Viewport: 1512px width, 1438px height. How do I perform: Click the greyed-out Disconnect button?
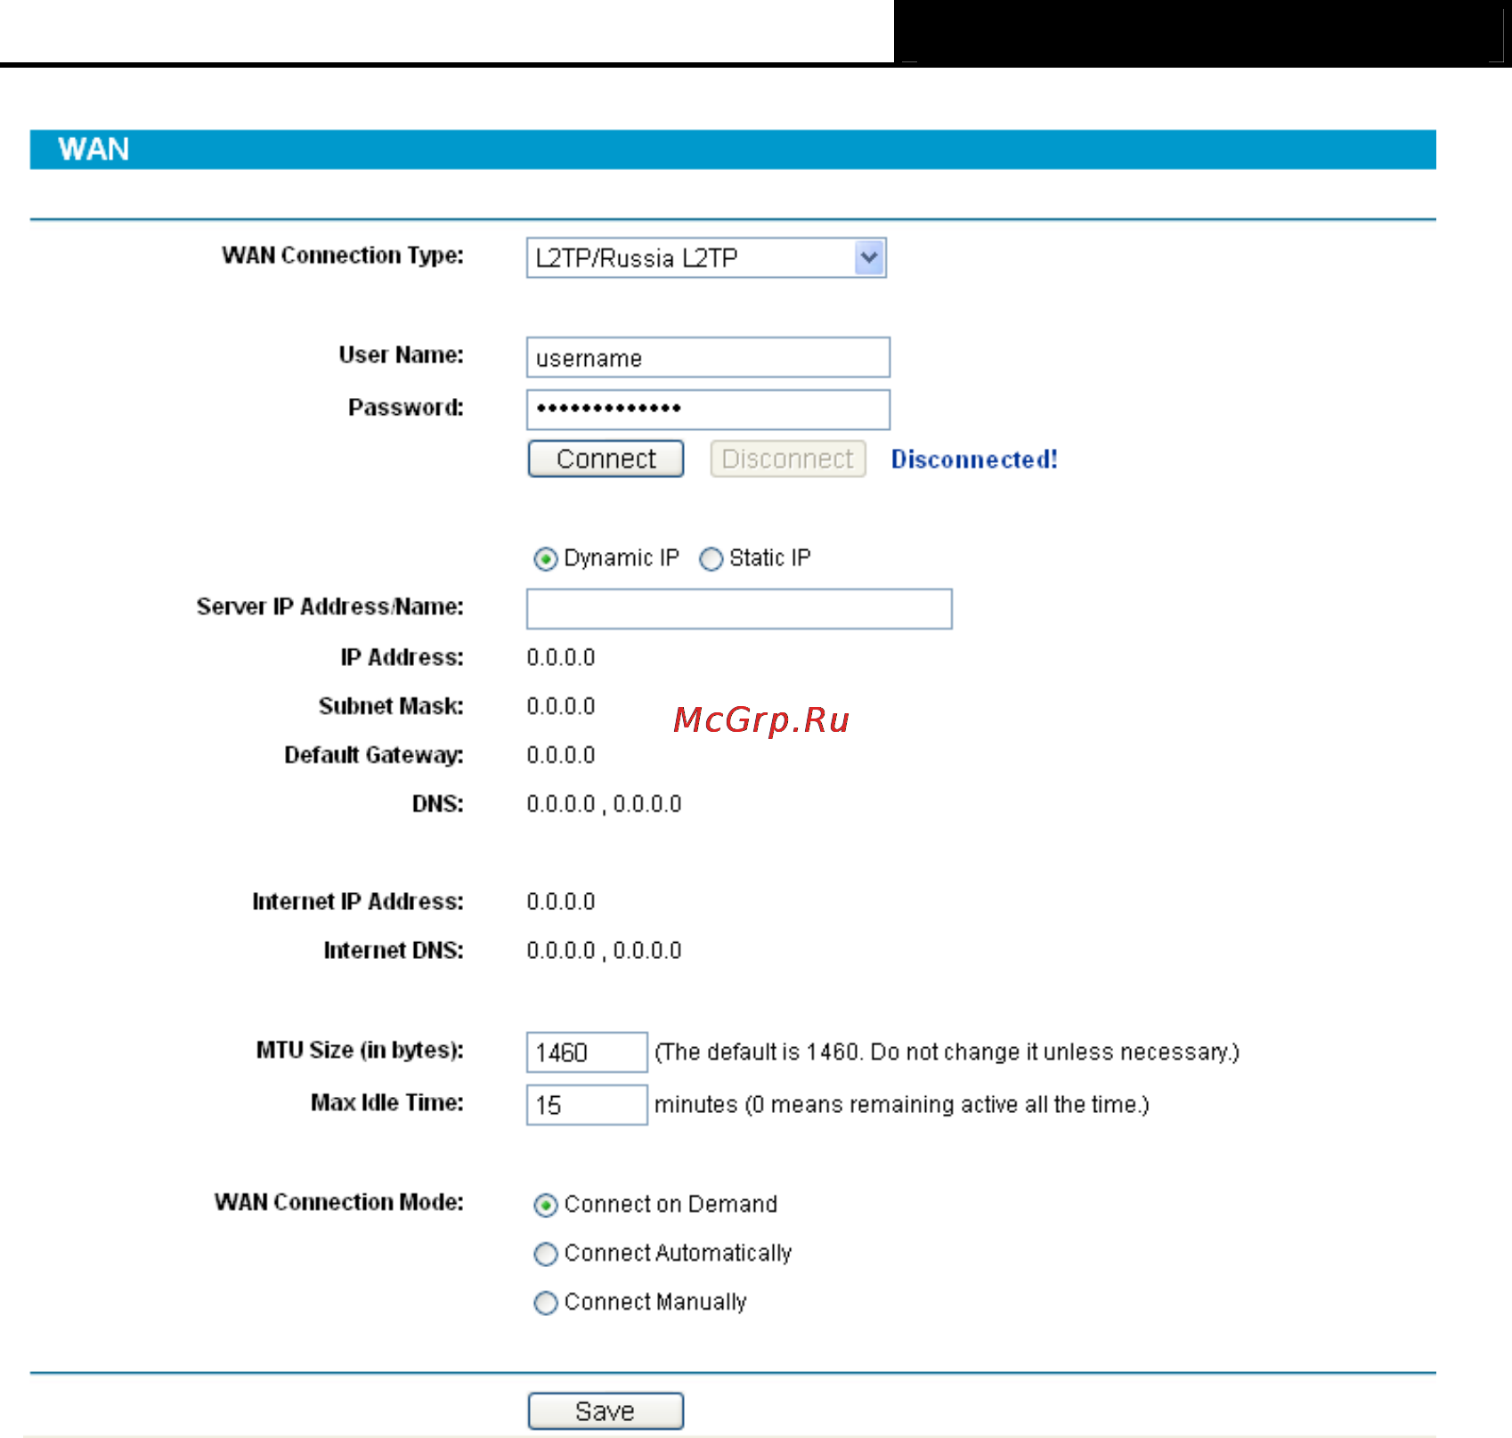point(788,459)
